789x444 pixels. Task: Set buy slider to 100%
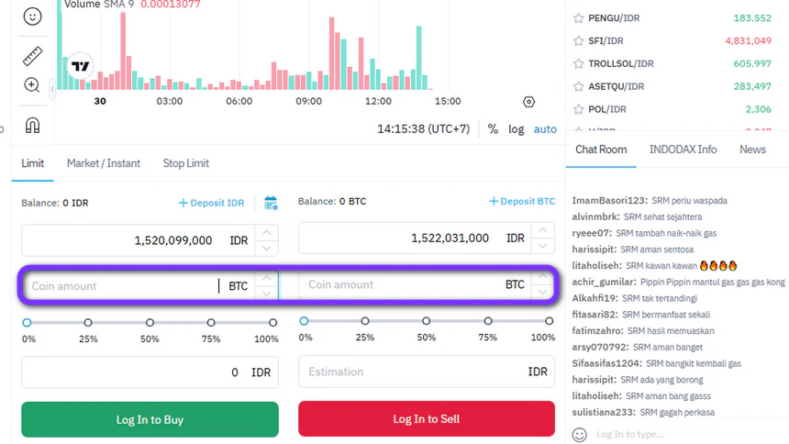[272, 322]
